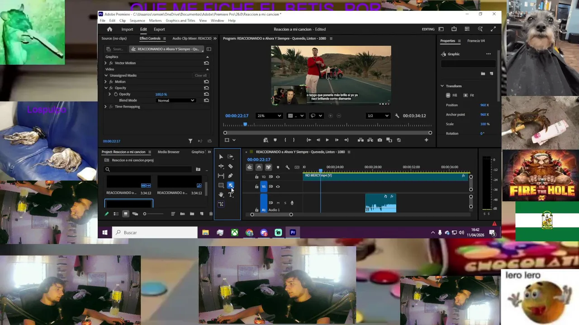Open timeline display settings wrench
This screenshot has width=579, height=325.
coord(287,167)
